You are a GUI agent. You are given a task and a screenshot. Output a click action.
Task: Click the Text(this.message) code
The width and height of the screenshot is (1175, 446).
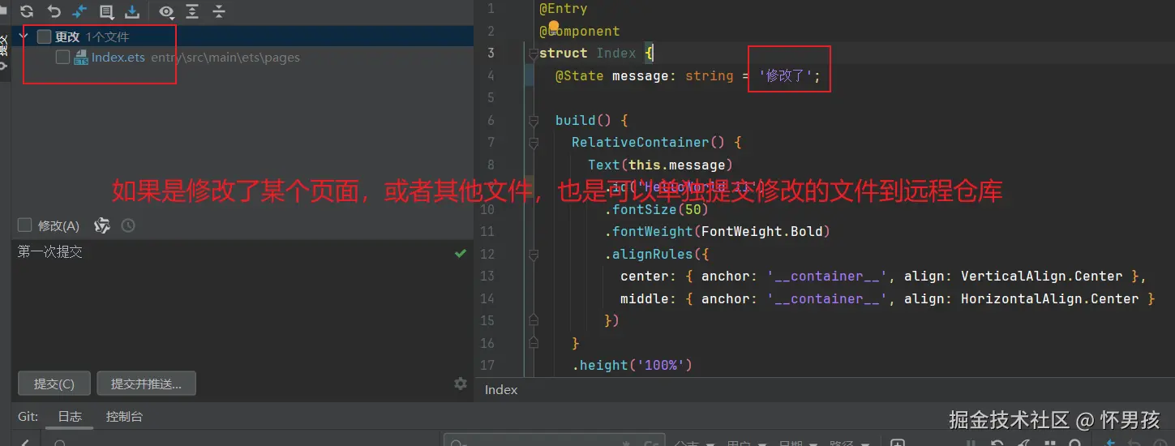(x=661, y=165)
